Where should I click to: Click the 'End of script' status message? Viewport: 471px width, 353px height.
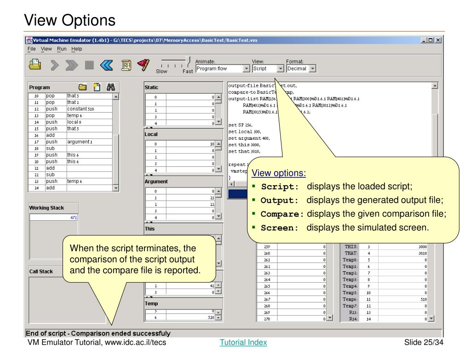tap(98, 333)
